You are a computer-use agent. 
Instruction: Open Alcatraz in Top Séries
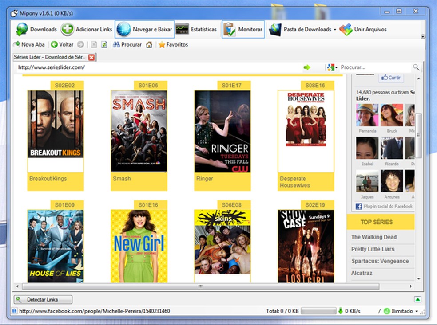362,273
